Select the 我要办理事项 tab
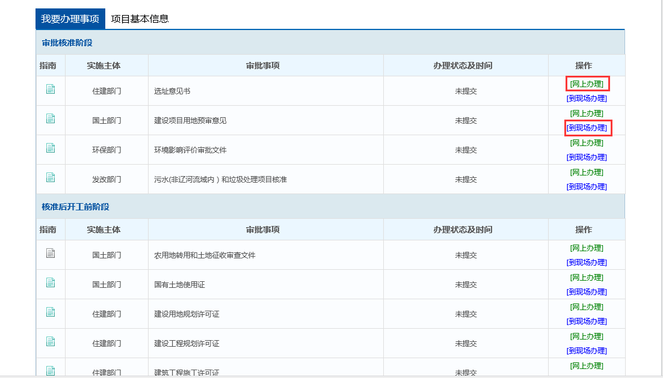Screen dimensions: 663x378 click(70, 19)
